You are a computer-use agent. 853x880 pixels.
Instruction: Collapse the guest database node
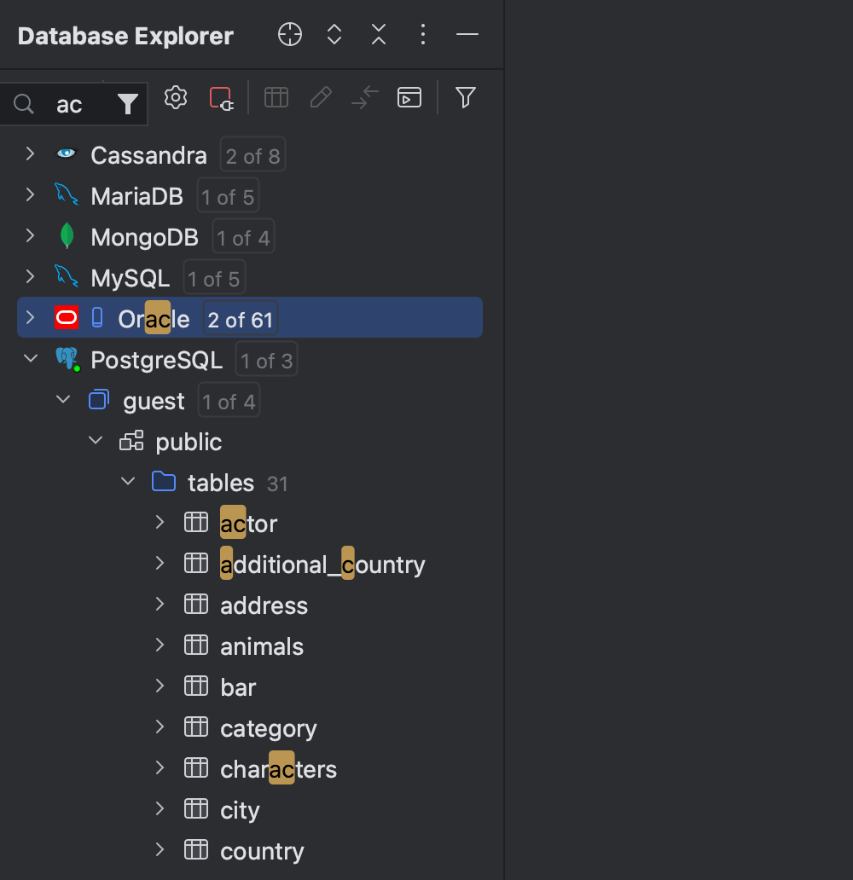[62, 399]
